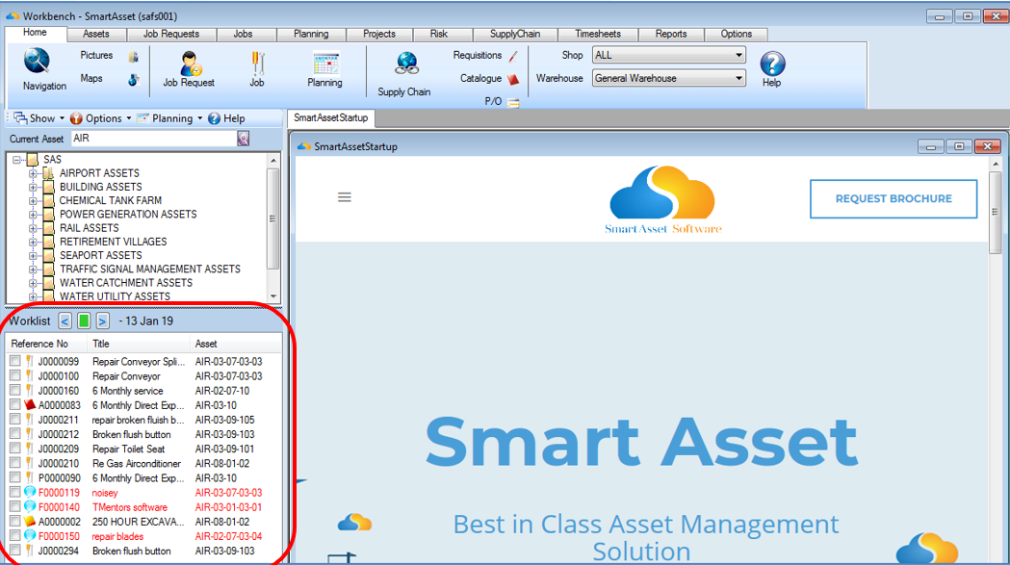Image resolution: width=1010 pixels, height=565 pixels.
Task: Launch the Supply Chain icon
Action: (405, 64)
